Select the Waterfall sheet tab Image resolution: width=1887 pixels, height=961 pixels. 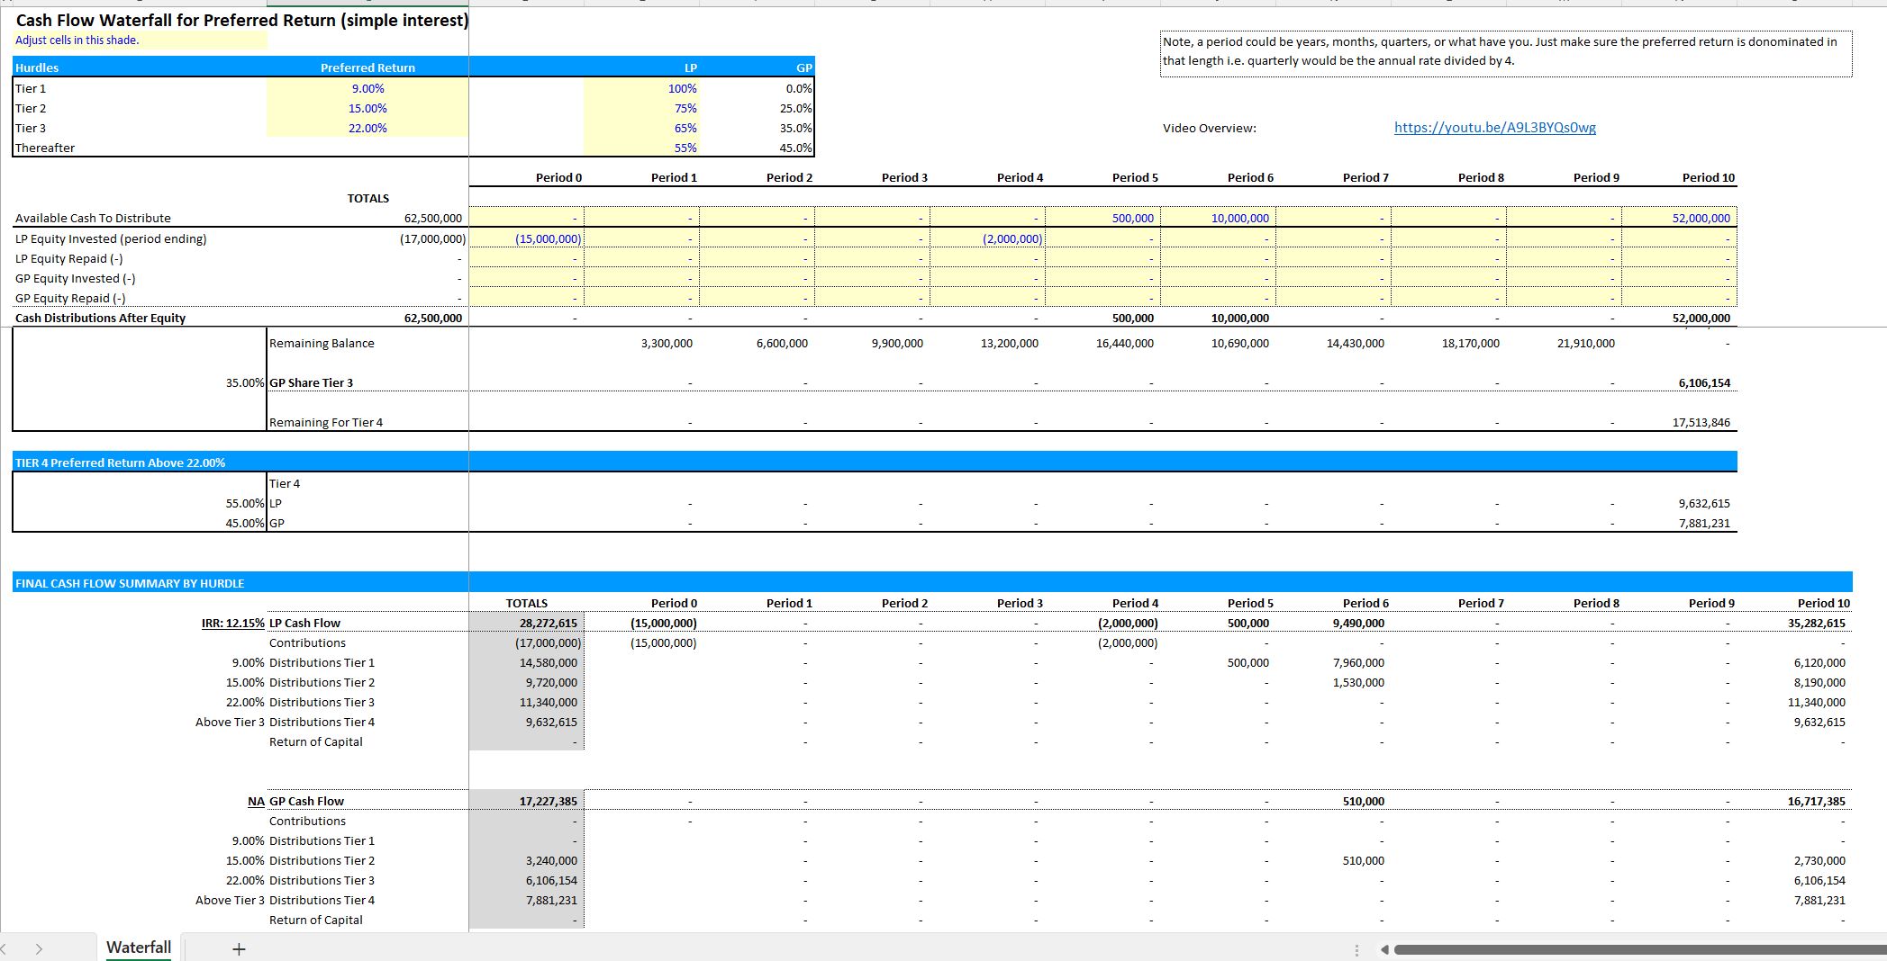[138, 947]
